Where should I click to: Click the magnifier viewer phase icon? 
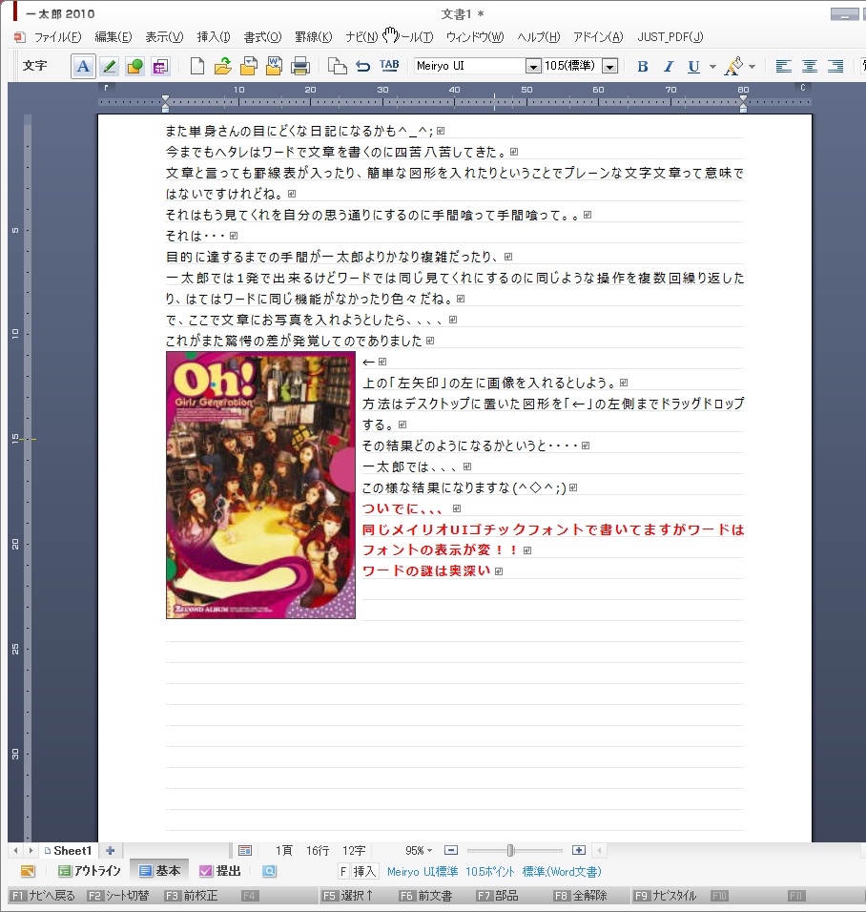269,871
